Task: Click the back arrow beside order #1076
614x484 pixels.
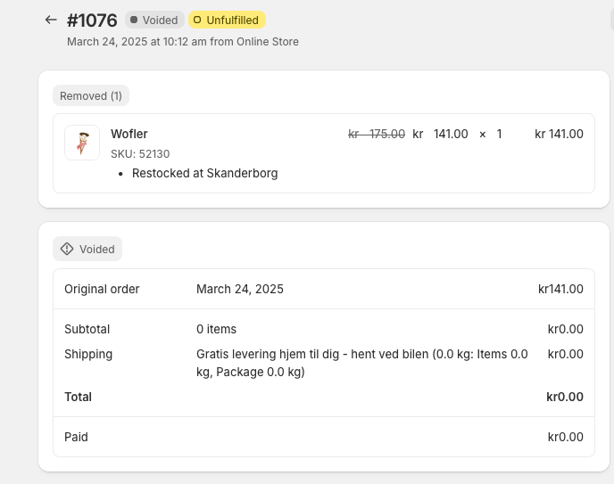Action: tap(51, 20)
